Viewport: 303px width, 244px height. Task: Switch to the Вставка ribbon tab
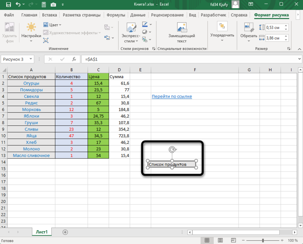[50, 15]
